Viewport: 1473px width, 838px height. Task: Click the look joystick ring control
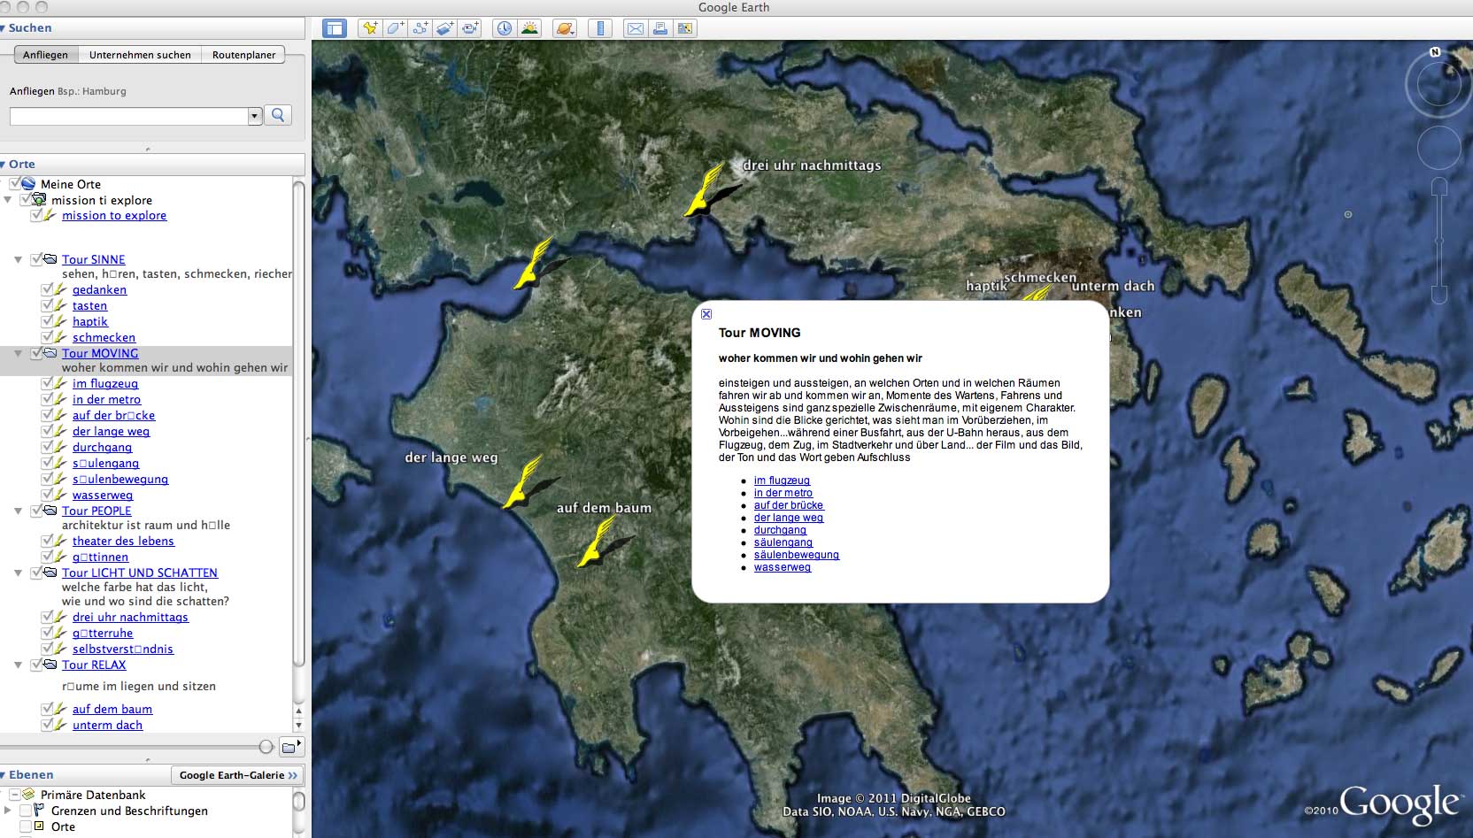(x=1438, y=85)
